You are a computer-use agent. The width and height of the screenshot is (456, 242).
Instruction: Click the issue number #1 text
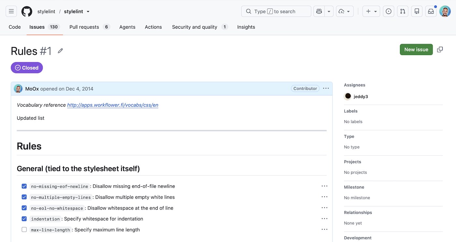click(x=46, y=51)
